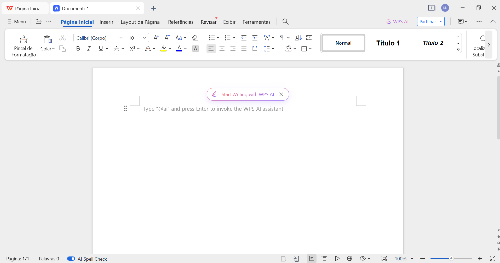Click the clear formatting eraser icon

(x=195, y=38)
